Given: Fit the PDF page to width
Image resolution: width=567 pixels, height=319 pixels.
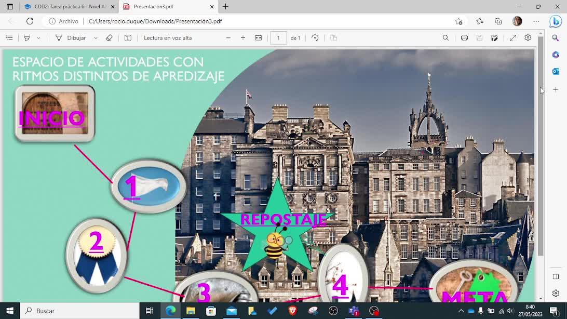Looking at the screenshot, I should (258, 38).
